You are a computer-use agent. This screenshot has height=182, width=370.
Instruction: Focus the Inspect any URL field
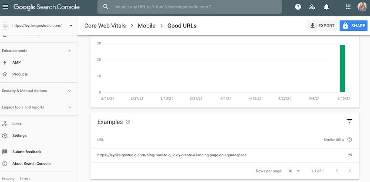pyautogui.click(x=189, y=7)
